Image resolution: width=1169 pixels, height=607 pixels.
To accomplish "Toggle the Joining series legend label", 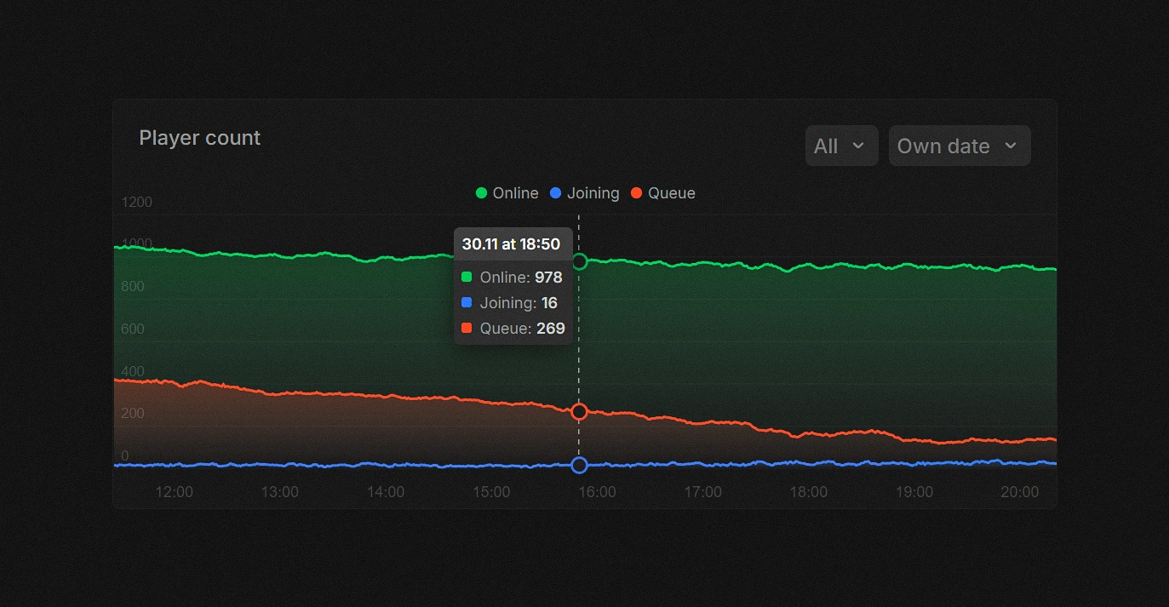I will [593, 193].
